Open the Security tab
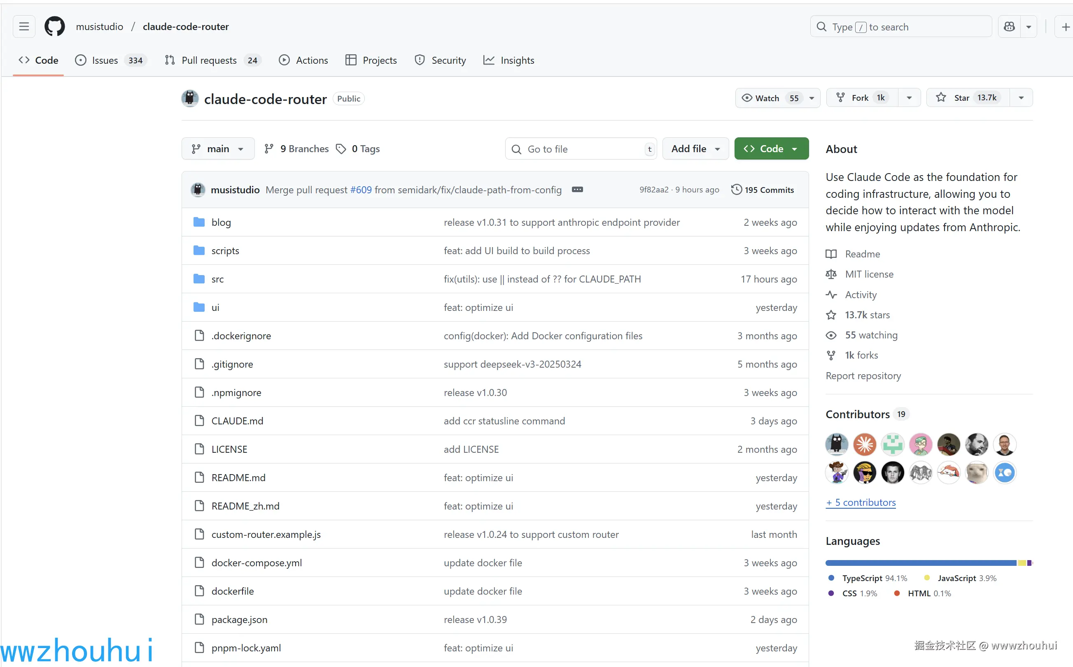Screen dimensions: 1073x667 pyautogui.click(x=440, y=60)
